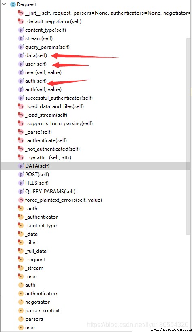The width and height of the screenshot is (192, 332).
Task: Select the content_type(self) property
Action: pos(45,30)
